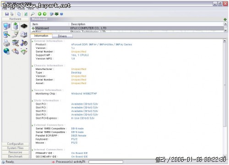Select the Drives disk icon in Hardware panel
This screenshot has width=229, height=165.
click(24, 35)
